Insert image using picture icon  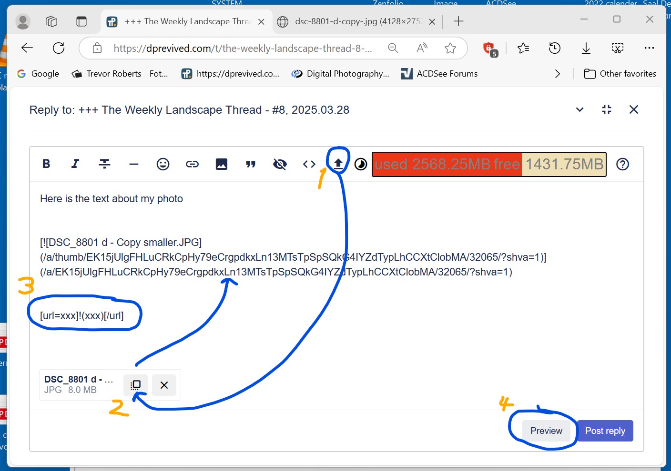[x=222, y=164]
